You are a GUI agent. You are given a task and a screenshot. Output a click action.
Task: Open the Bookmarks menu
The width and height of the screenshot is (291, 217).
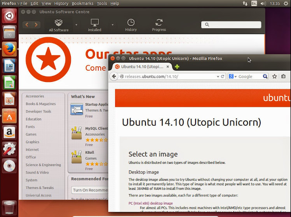[82, 3]
